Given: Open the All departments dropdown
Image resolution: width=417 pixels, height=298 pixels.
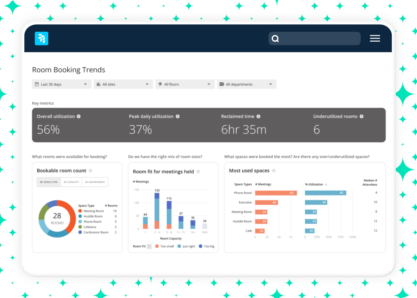Looking at the screenshot, I should 246,84.
